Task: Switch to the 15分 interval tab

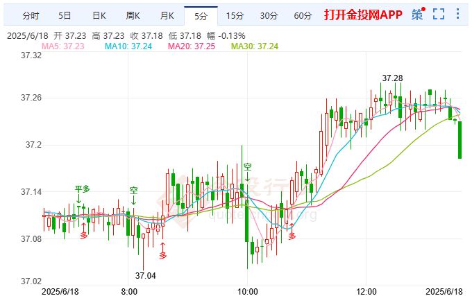Action: coord(235,15)
